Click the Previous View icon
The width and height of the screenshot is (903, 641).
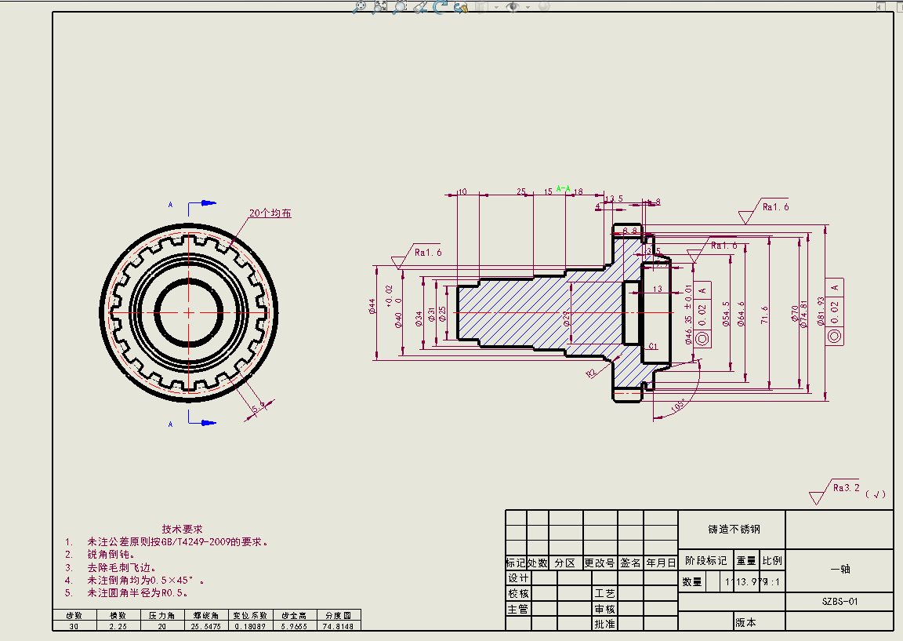tap(420, 6)
